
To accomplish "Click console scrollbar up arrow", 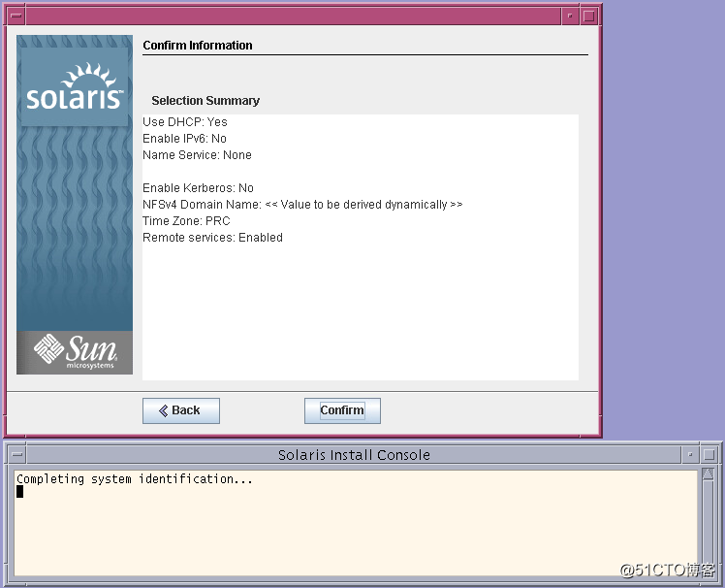I will click(x=708, y=474).
